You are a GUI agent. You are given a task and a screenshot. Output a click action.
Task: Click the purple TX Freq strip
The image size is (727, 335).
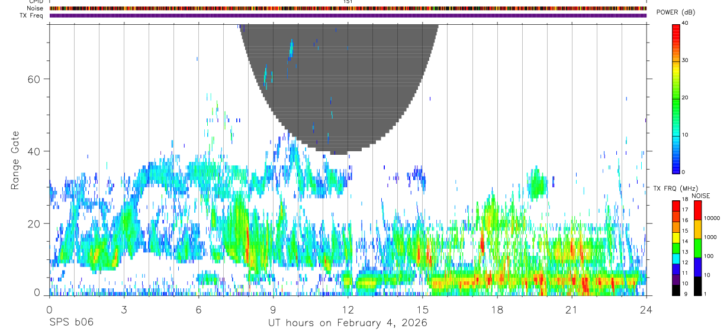click(x=348, y=15)
